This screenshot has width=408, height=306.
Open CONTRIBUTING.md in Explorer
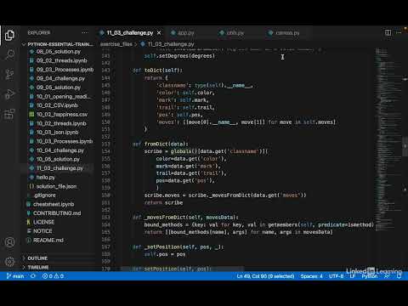point(57,213)
